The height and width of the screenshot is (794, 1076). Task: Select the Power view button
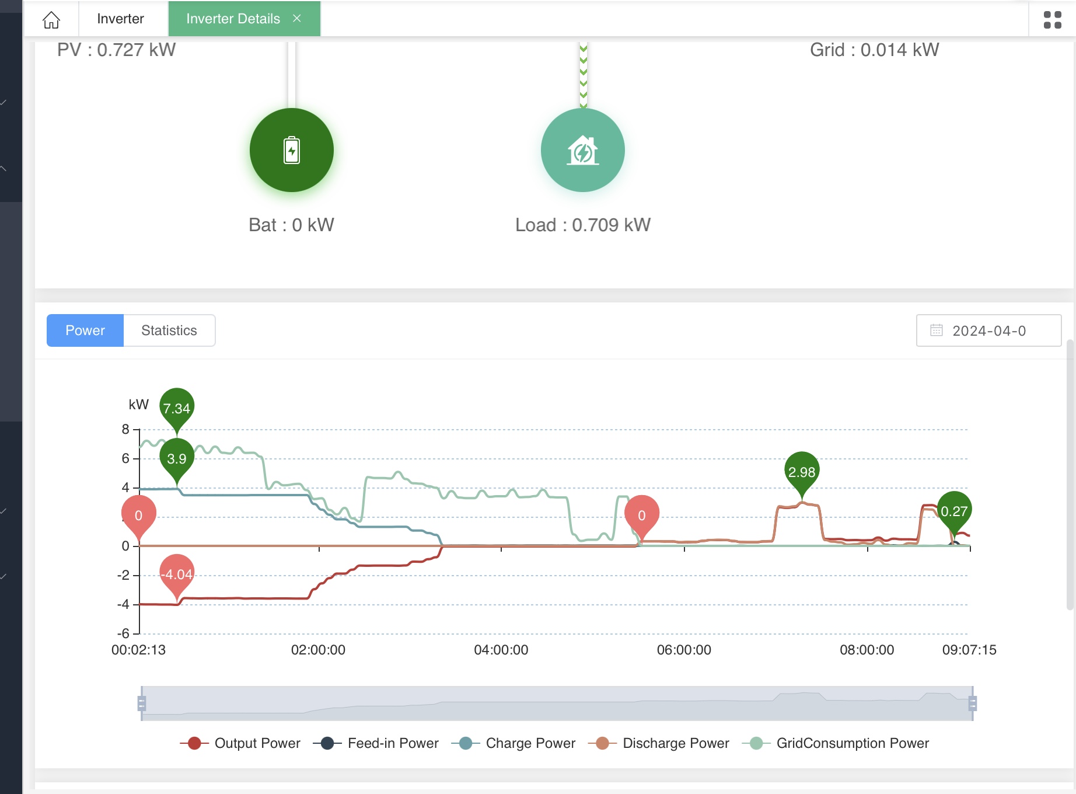point(85,330)
